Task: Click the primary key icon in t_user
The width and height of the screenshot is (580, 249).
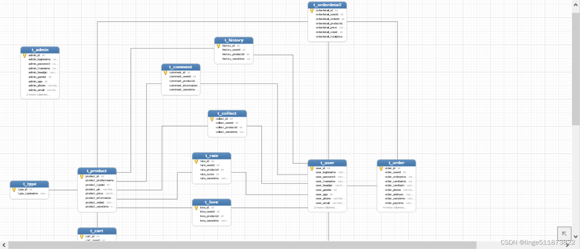Action: [x=312, y=168]
